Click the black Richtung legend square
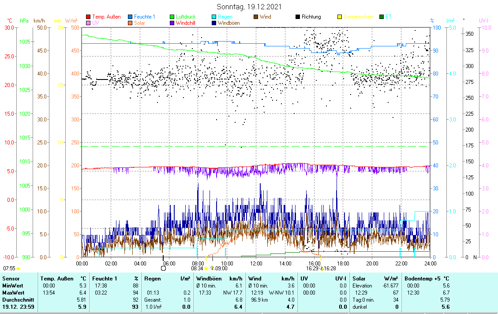 pos(298,17)
